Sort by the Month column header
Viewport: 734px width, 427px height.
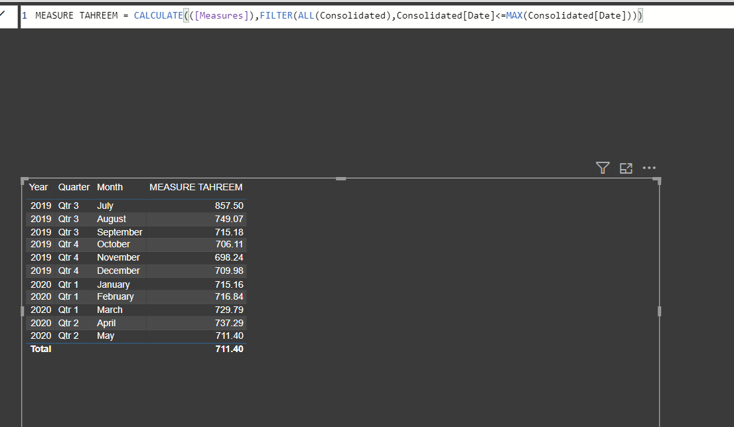[x=110, y=187]
